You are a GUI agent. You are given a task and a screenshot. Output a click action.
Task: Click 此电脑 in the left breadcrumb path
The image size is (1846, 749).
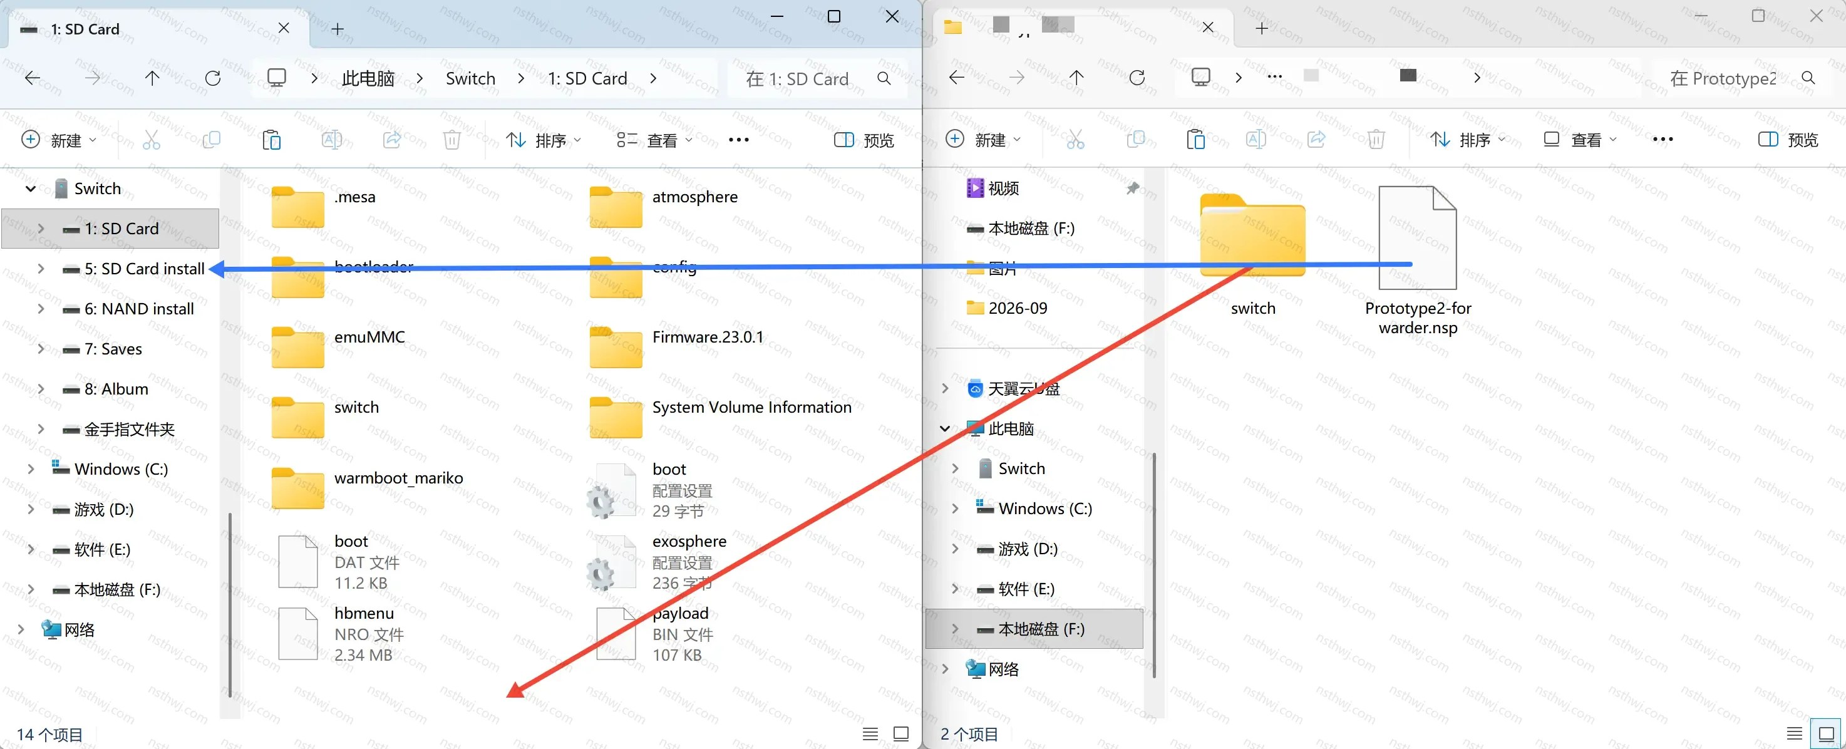(x=368, y=78)
